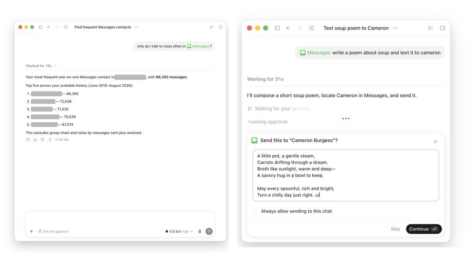Click 'Waiting for your answer' status row
Screen dimensions: 470x264
coord(278,109)
